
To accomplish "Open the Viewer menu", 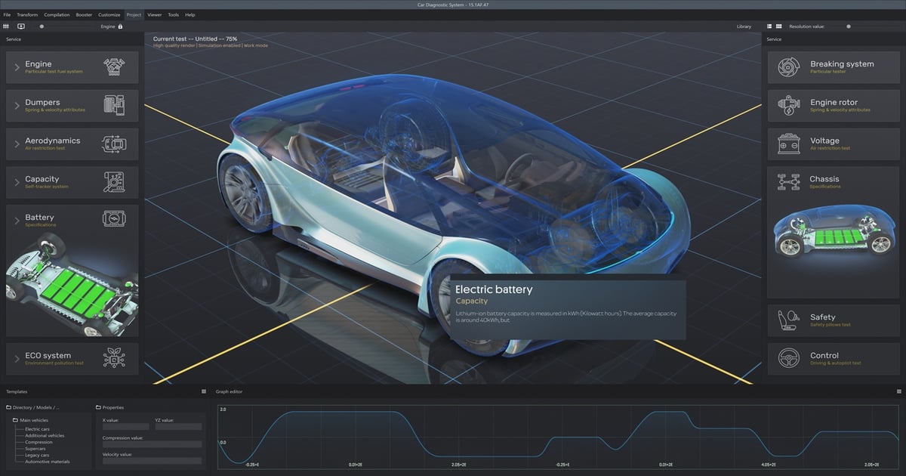I will [155, 14].
